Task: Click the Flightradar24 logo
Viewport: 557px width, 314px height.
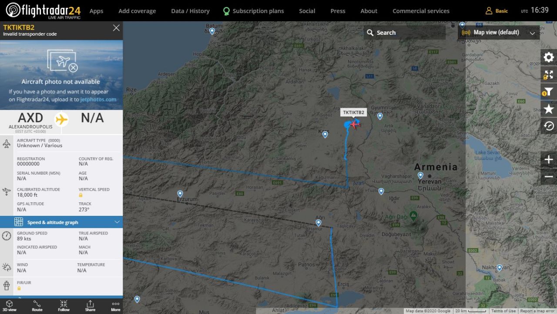Action: click(43, 10)
